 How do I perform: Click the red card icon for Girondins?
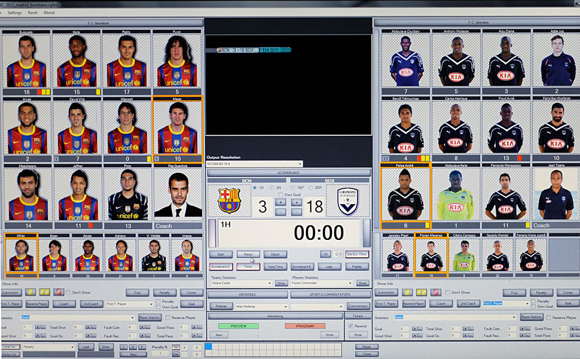click(435, 293)
